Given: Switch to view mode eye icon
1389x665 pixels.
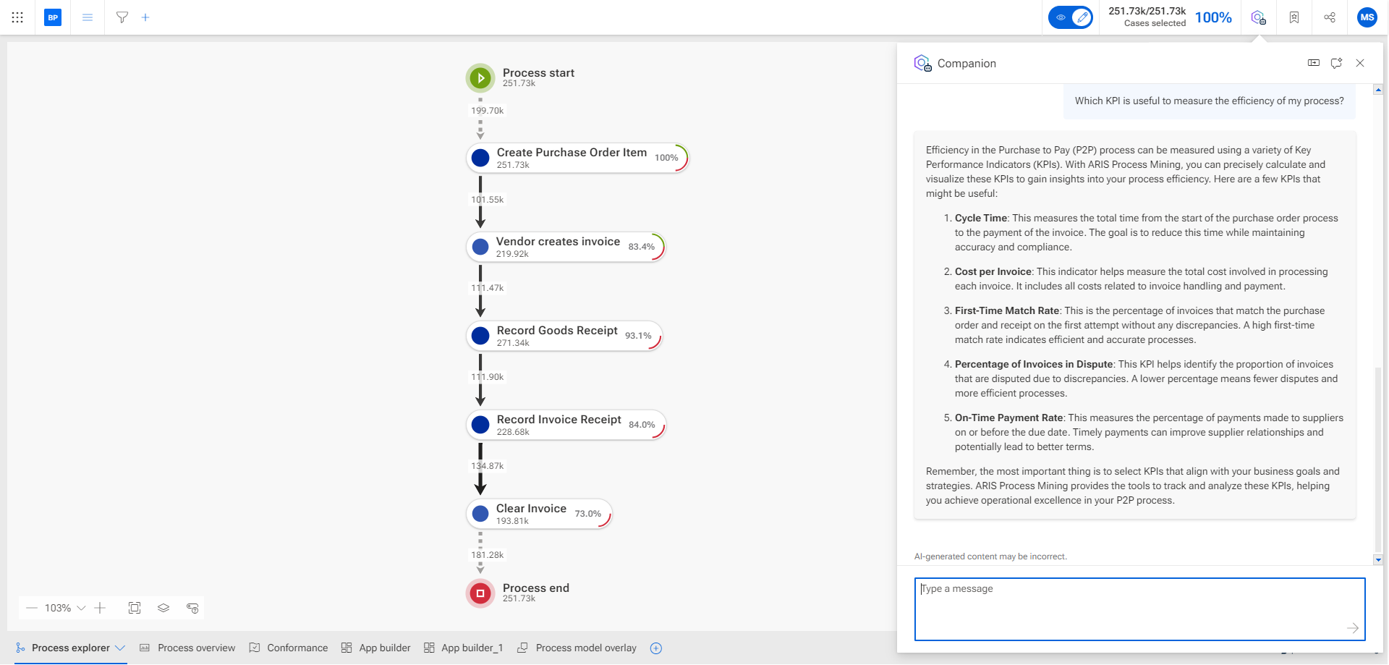Looking at the screenshot, I should 1061,17.
